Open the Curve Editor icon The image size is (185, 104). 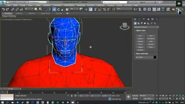[x=159, y=9]
